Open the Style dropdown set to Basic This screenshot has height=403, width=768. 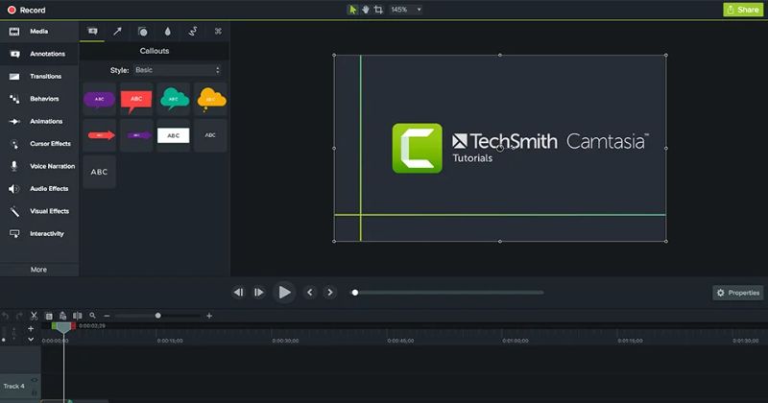coord(178,70)
